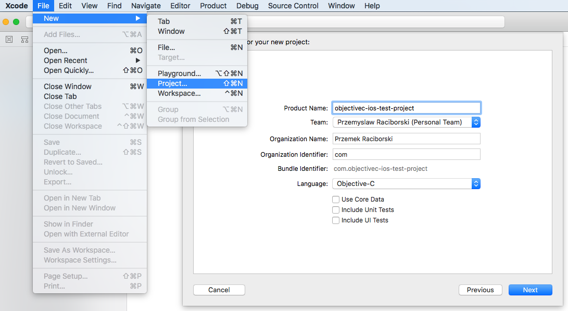Click the Next button

click(x=530, y=290)
